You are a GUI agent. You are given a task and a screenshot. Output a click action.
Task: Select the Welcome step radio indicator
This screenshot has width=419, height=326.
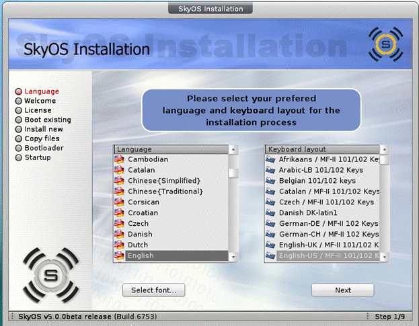click(18, 101)
